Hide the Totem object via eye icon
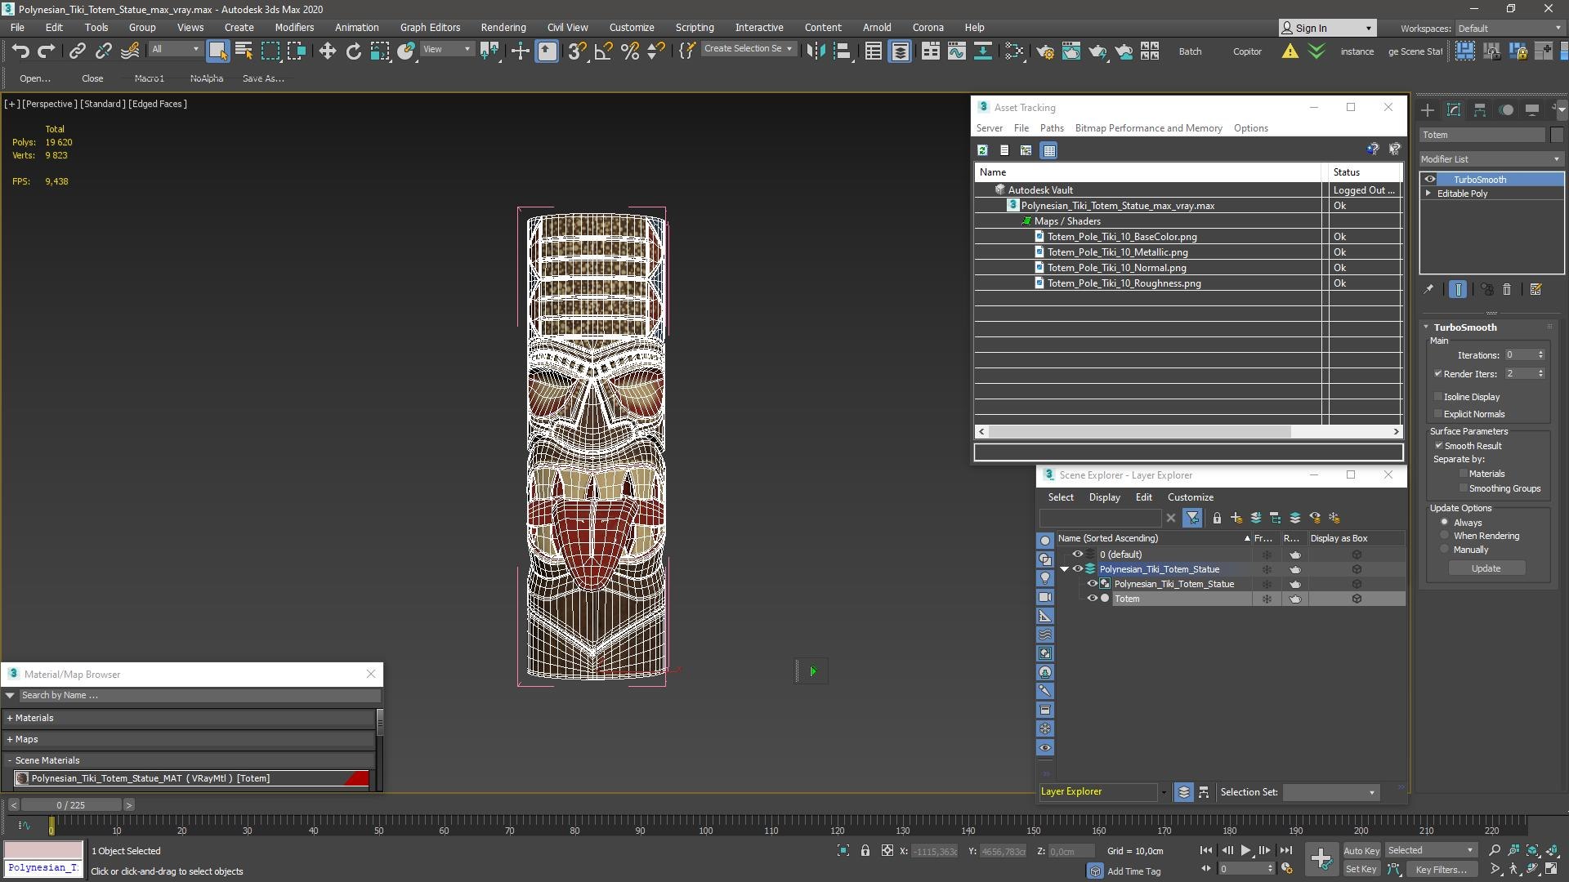 pos(1091,599)
